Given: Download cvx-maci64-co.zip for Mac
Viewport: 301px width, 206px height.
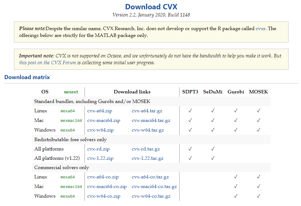Looking at the screenshot, I should (107, 187).
